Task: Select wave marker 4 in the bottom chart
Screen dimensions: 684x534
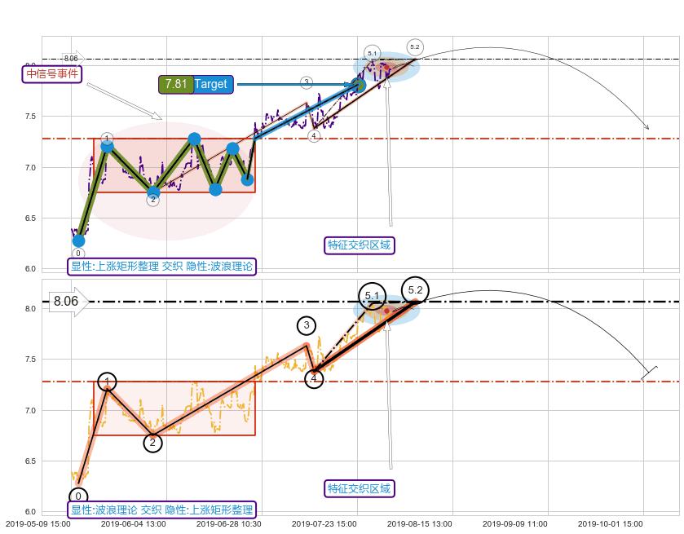Action: [x=314, y=377]
